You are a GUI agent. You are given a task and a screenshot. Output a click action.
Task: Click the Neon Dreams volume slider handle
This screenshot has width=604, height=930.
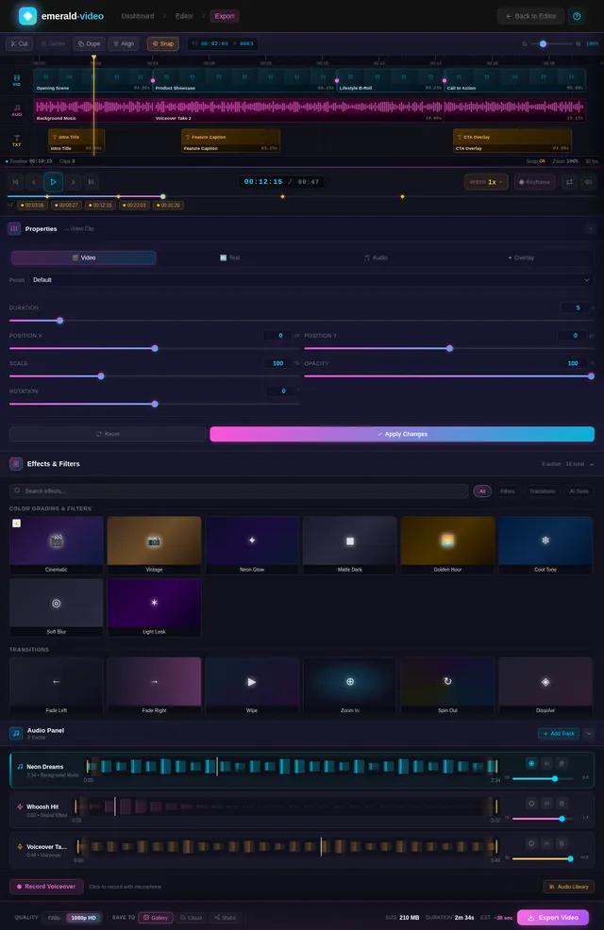pos(555,778)
